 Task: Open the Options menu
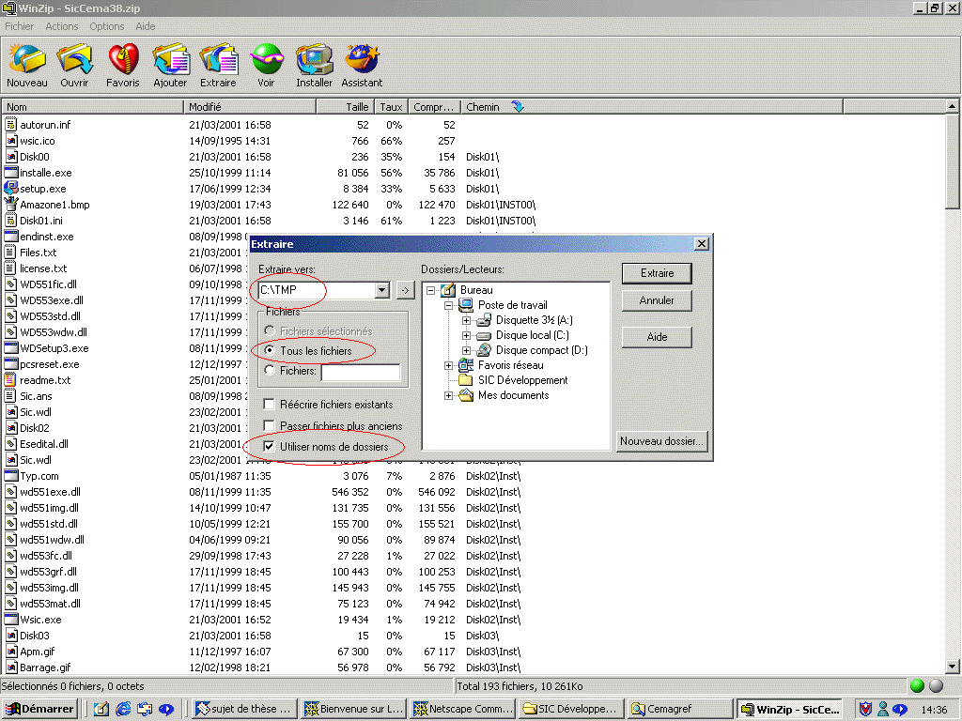point(107,26)
